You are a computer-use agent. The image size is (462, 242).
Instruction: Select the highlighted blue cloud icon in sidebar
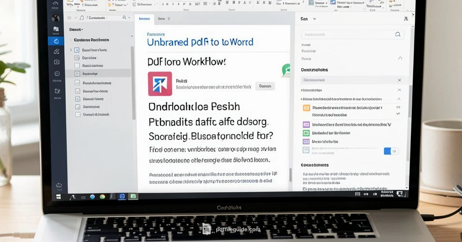click(56, 40)
